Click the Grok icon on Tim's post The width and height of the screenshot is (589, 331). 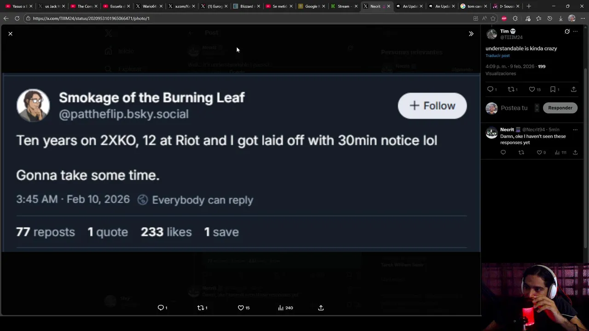click(567, 31)
